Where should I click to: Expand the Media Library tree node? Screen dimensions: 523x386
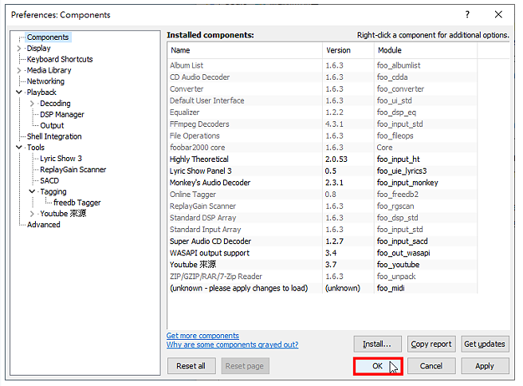point(19,70)
